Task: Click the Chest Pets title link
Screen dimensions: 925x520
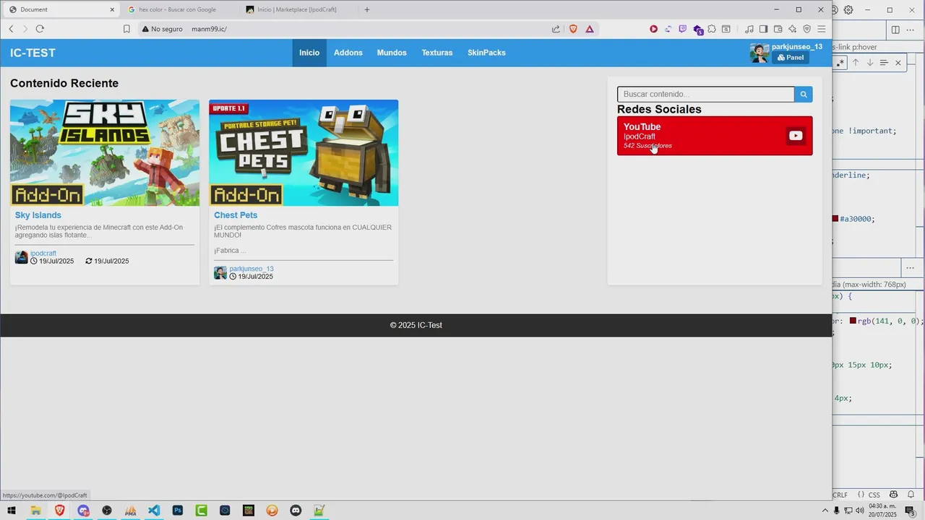Action: 236,215
